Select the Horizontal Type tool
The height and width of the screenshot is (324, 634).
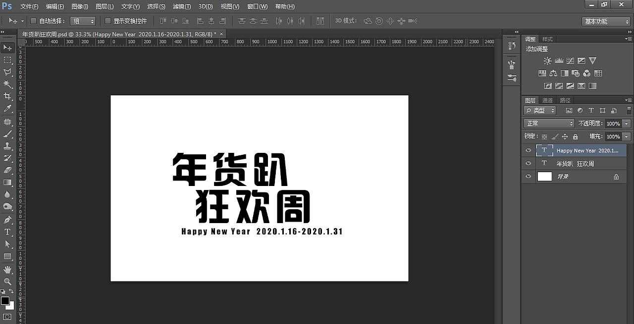[x=7, y=232]
